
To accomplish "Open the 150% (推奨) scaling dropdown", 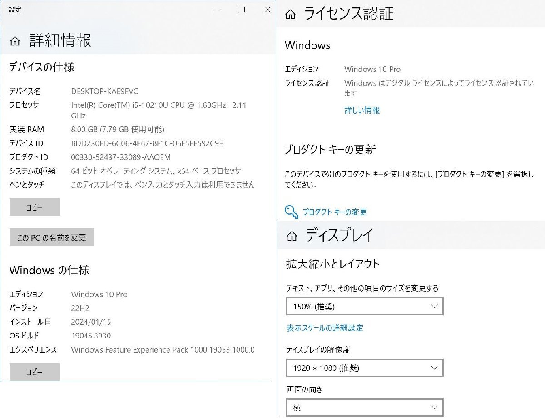I will [365, 307].
